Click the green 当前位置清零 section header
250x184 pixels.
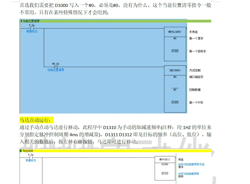click(x=115, y=21)
